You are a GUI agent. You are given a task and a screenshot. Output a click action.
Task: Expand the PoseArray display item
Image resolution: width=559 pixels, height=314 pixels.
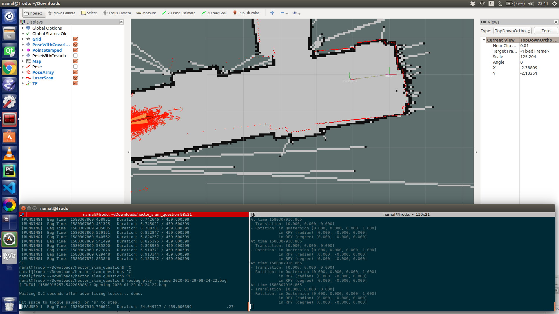coord(23,72)
